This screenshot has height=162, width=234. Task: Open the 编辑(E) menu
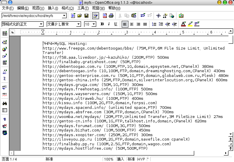pyautogui.click(x=23, y=8)
